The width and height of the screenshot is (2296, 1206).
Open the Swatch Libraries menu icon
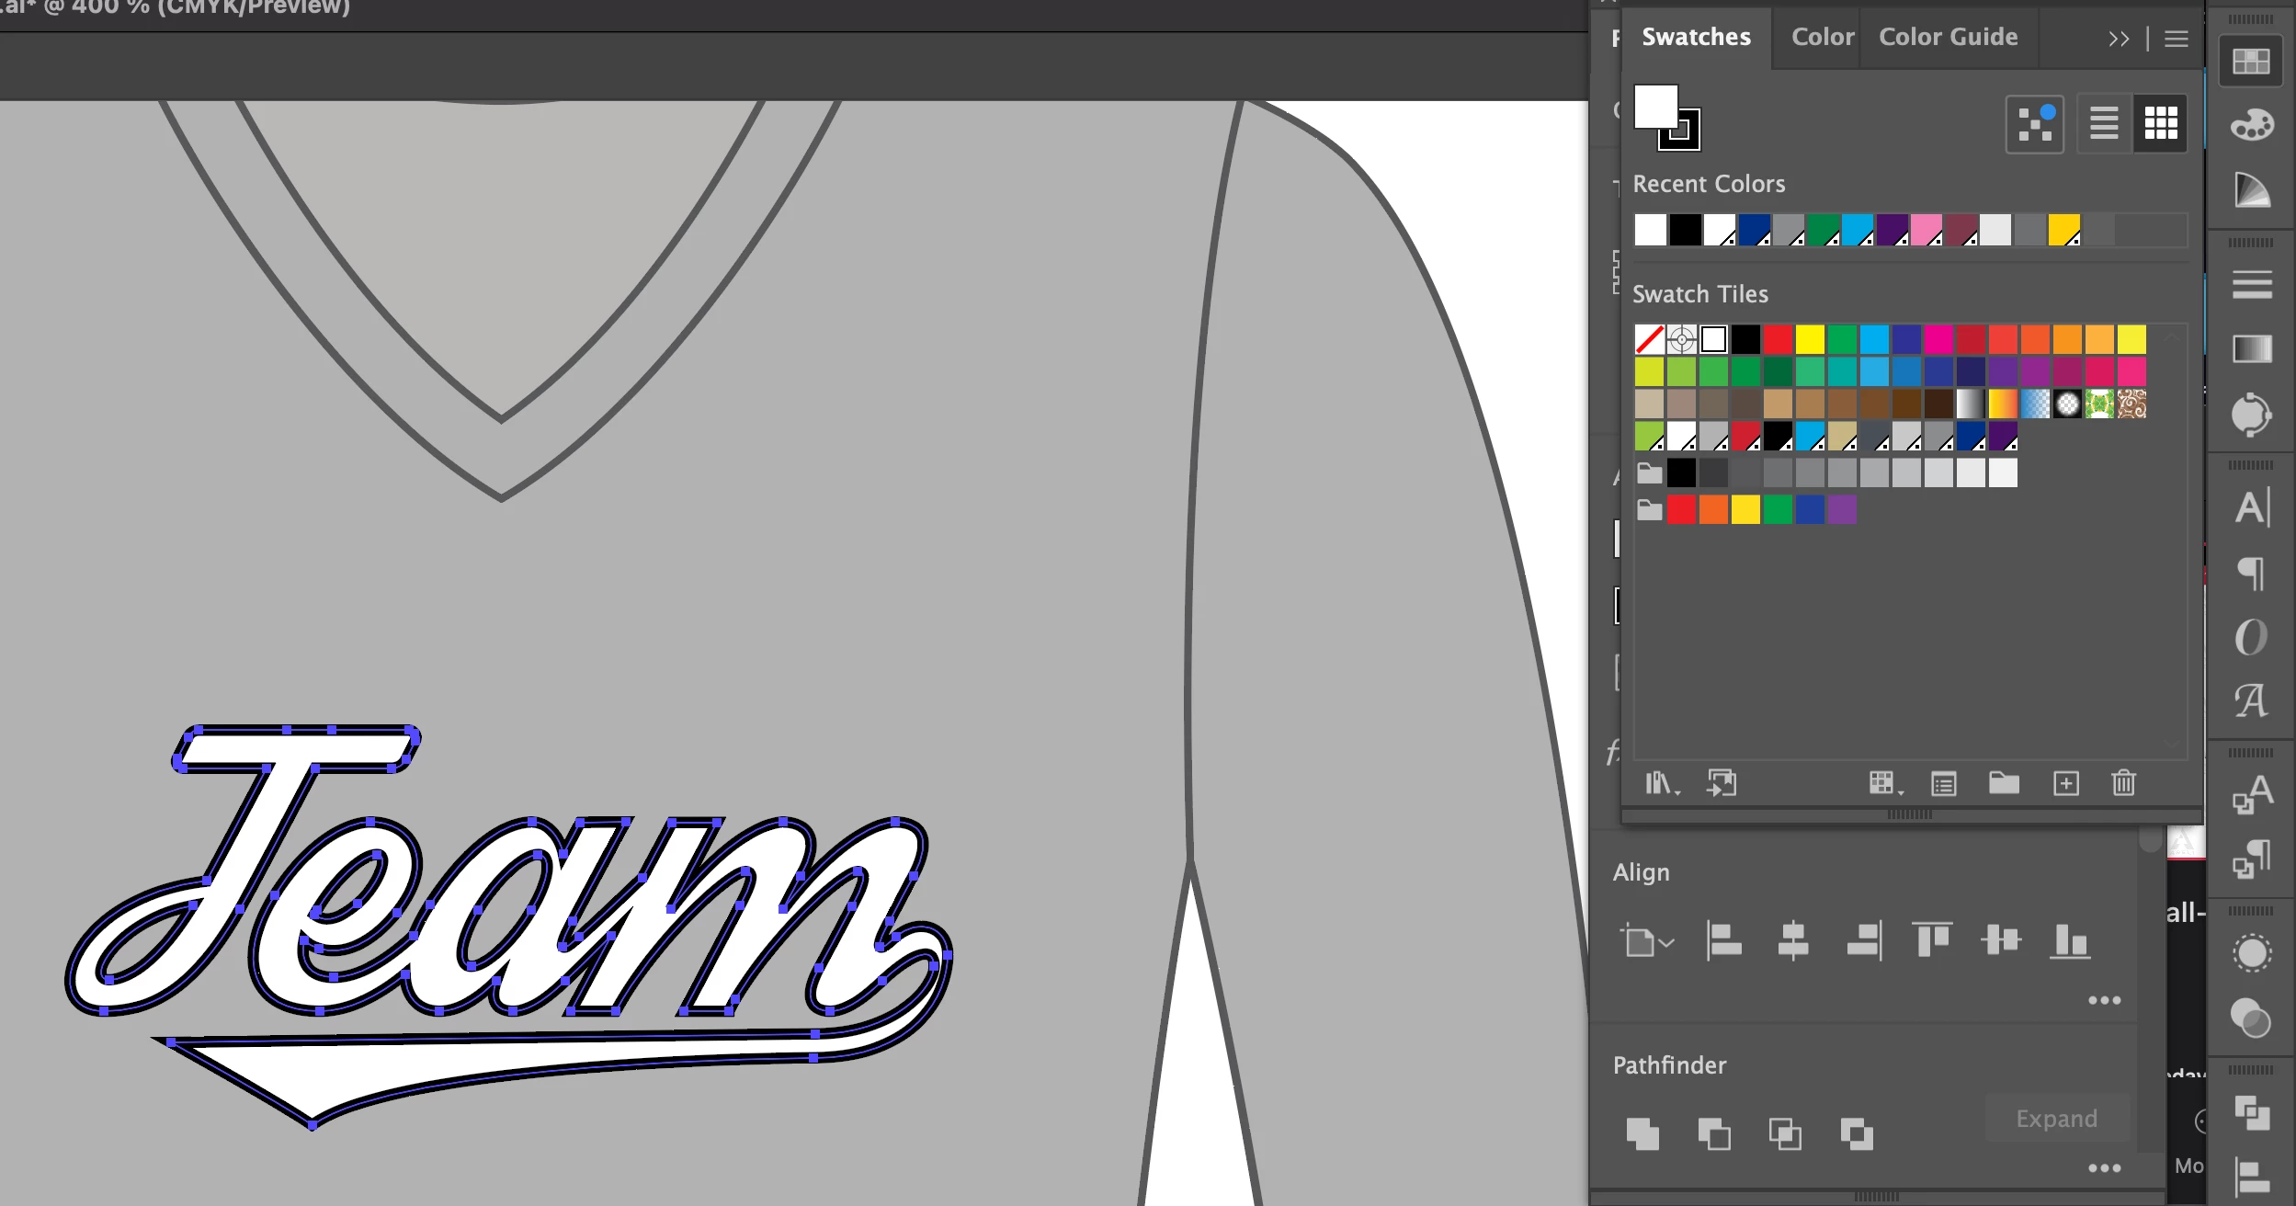[1661, 783]
